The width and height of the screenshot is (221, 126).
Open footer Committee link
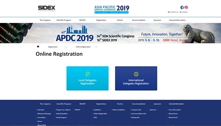(x=41, y=118)
